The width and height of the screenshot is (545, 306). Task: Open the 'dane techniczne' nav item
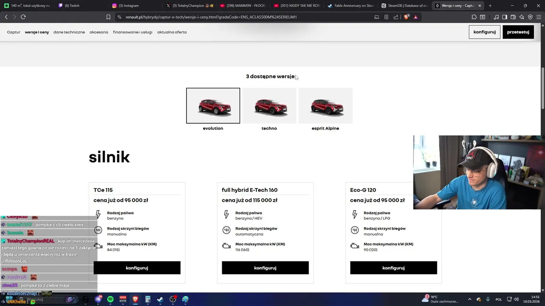pyautogui.click(x=69, y=32)
